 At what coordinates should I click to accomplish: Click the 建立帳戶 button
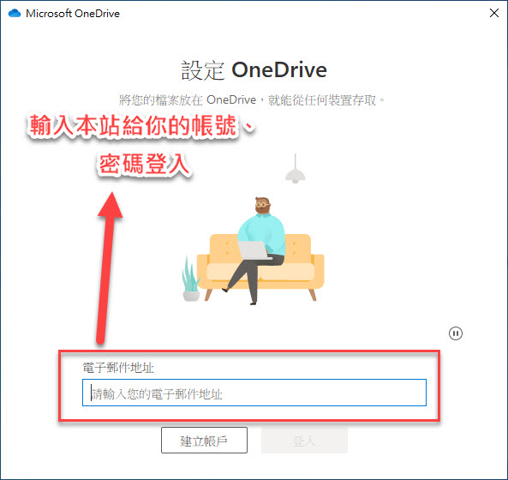tap(204, 440)
